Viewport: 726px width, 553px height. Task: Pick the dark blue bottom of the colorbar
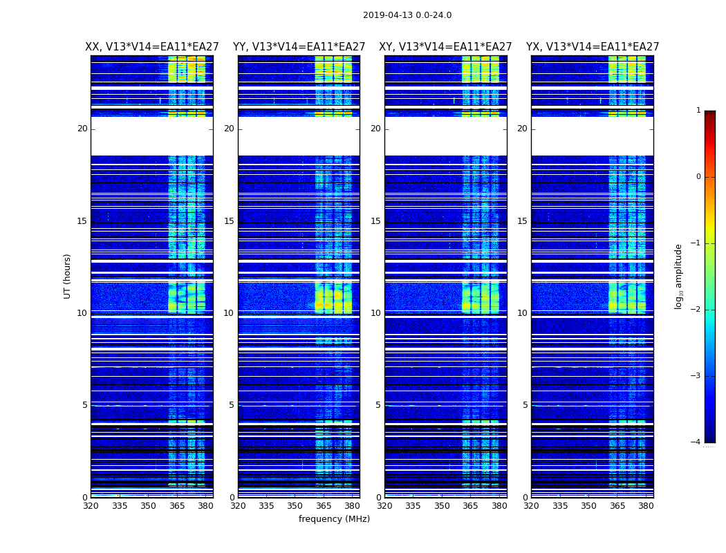pos(709,438)
